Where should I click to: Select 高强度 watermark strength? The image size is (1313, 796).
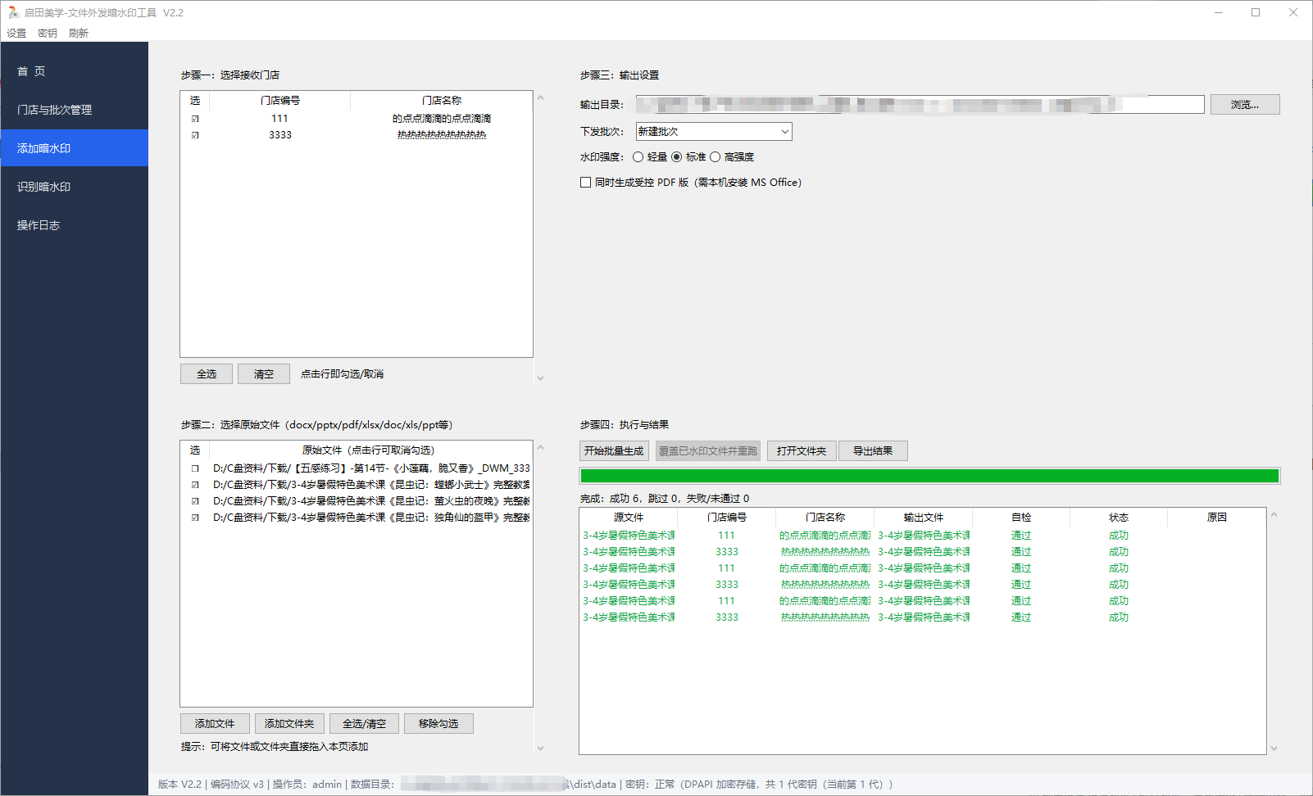(732, 157)
